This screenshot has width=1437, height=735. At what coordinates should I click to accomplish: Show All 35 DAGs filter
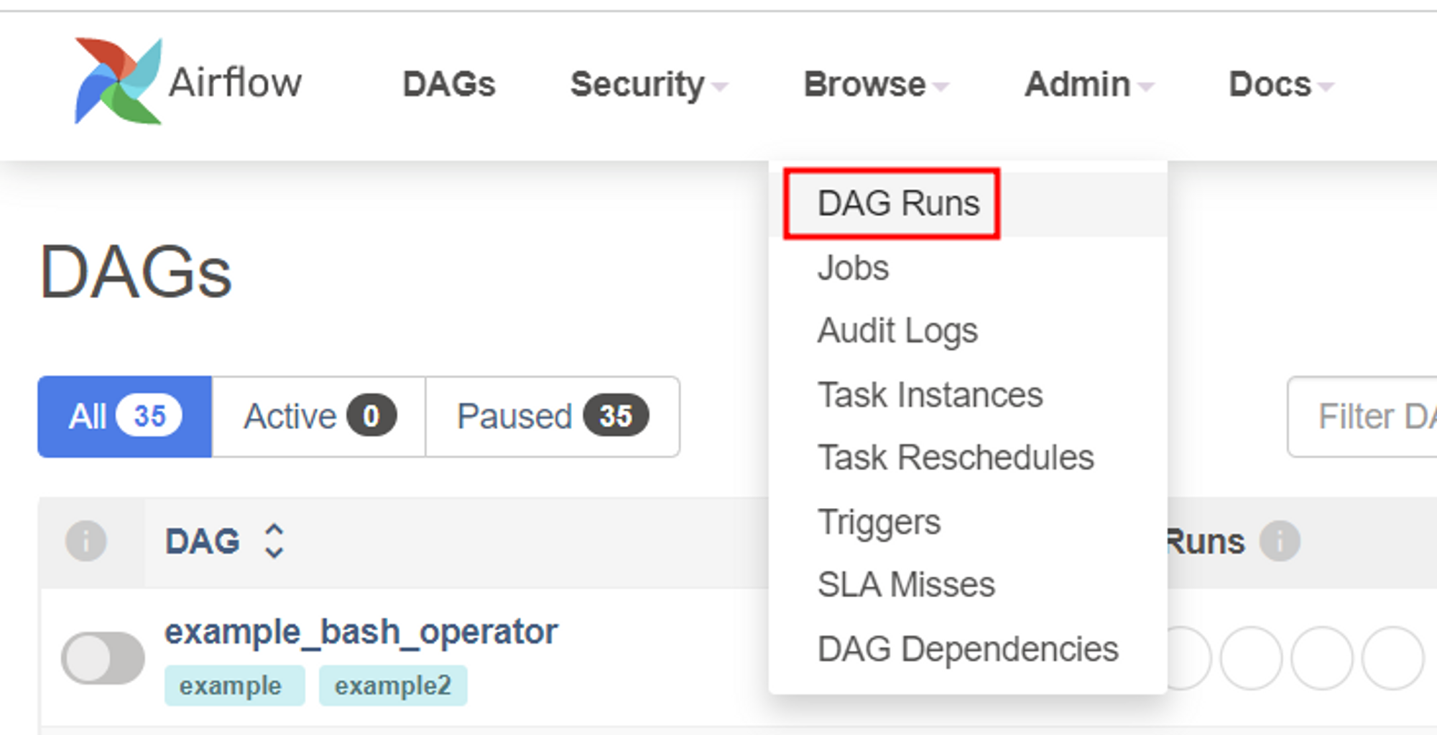125,417
